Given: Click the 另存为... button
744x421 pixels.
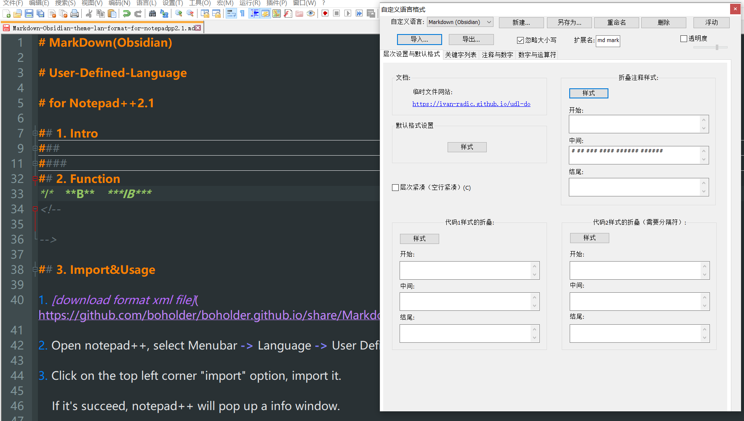Looking at the screenshot, I should pos(569,23).
